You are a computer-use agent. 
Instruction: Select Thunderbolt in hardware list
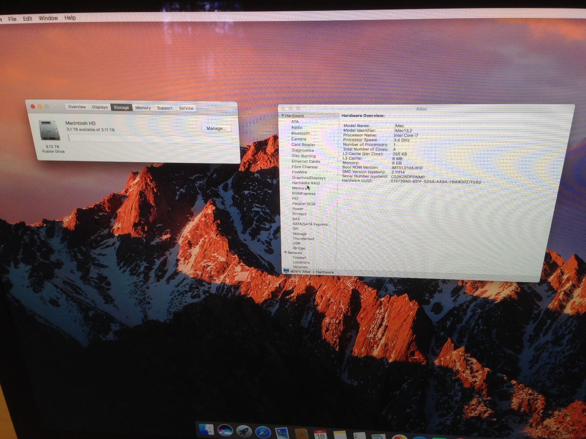[303, 239]
